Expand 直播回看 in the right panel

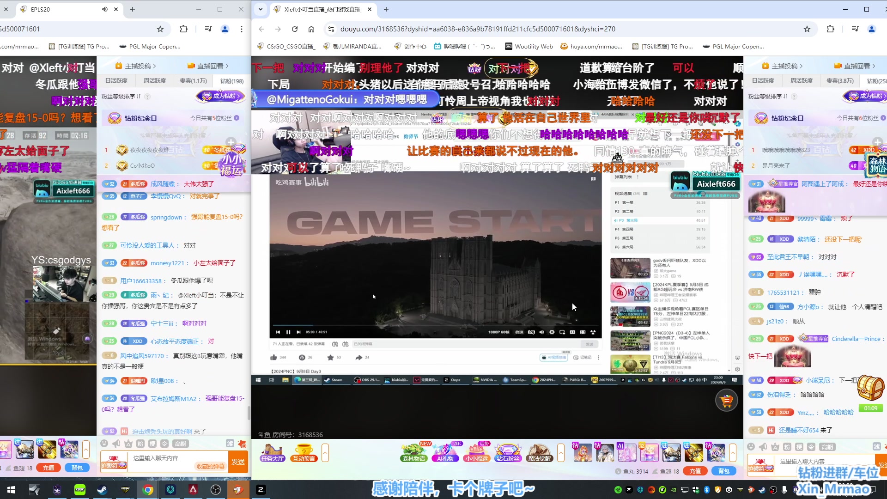(x=855, y=66)
